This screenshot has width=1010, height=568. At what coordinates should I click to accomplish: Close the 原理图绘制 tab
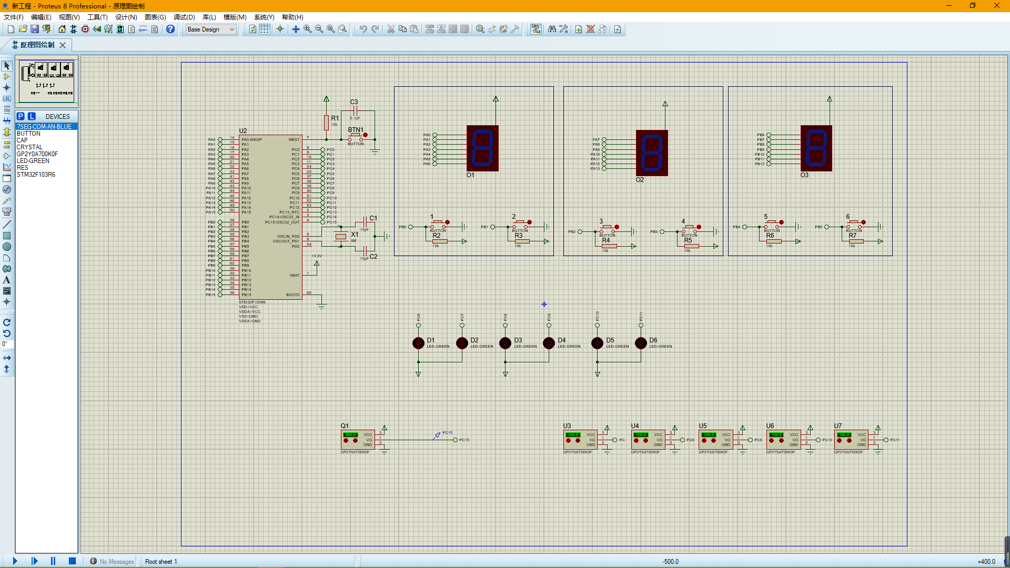click(x=63, y=45)
